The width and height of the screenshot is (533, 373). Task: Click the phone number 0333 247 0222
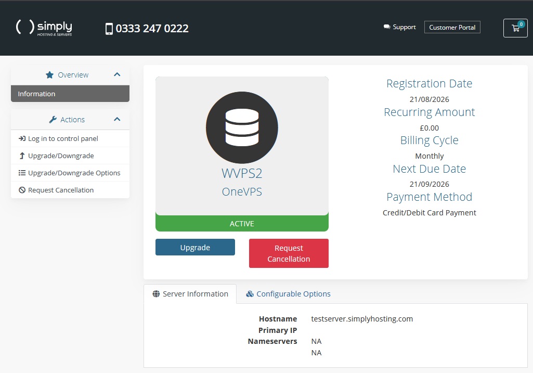152,29
